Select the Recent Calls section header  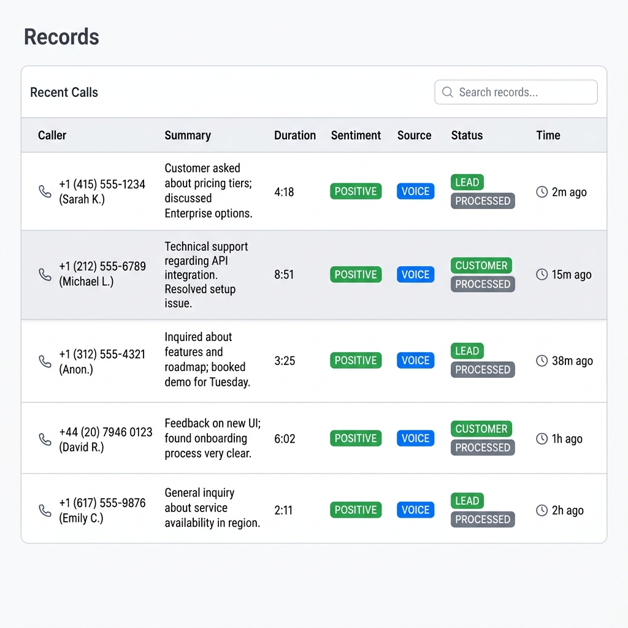[x=64, y=92]
